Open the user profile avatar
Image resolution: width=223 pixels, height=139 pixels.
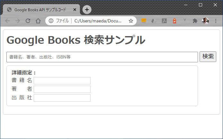(205, 21)
